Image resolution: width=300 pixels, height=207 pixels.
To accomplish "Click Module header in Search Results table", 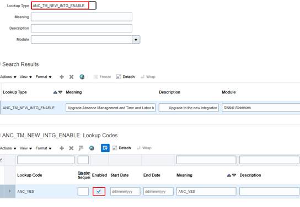I will click(229, 92).
